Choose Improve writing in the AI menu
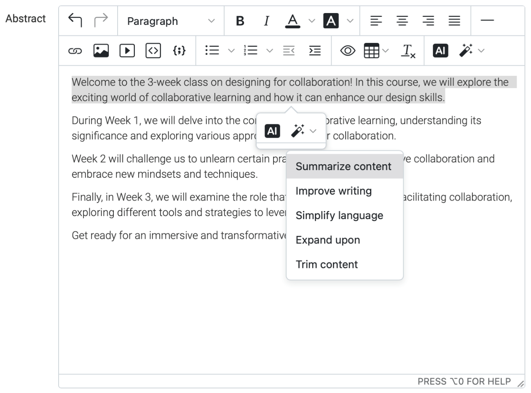Image resolution: width=531 pixels, height=393 pixels. click(333, 191)
